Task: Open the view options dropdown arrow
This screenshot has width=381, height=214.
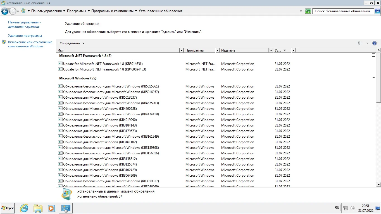Action: (367, 43)
